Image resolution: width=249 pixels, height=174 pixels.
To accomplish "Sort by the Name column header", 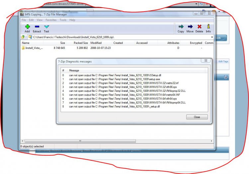I will pos(32,43).
